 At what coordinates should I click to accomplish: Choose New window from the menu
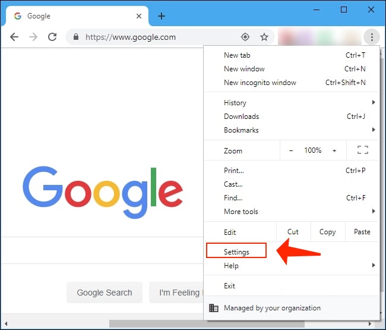pyautogui.click(x=292, y=69)
